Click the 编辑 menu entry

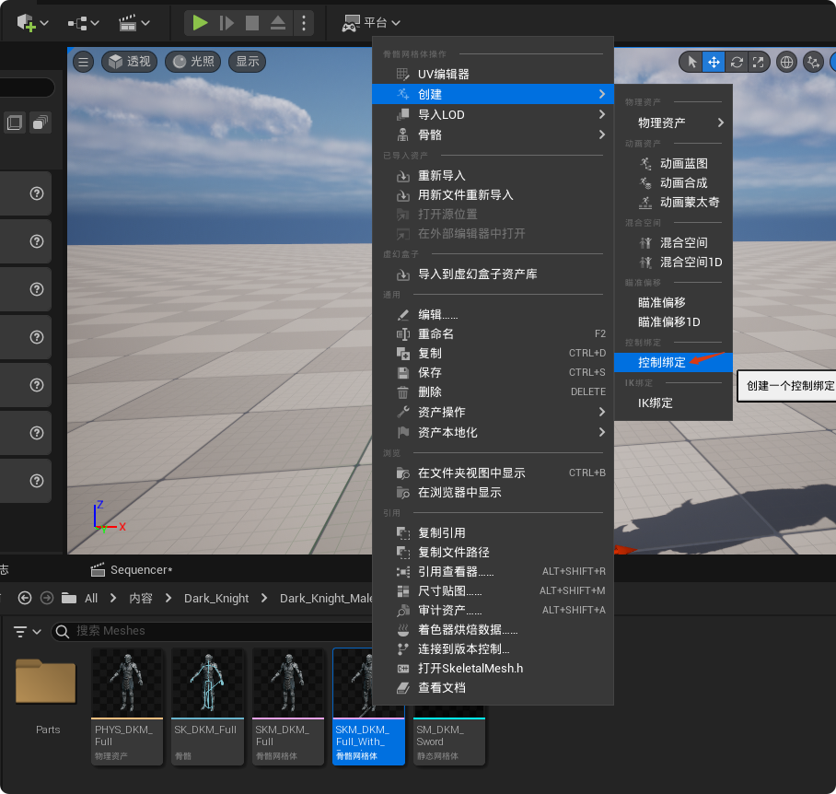coord(493,315)
